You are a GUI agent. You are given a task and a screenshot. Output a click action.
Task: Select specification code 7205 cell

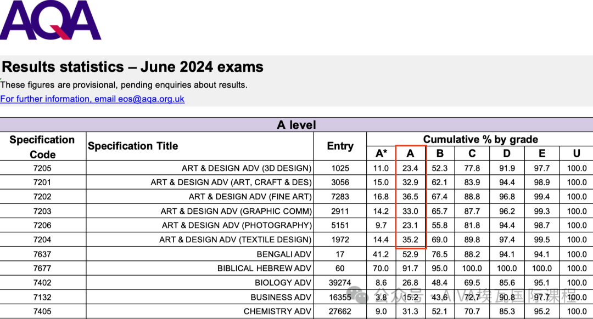42,168
